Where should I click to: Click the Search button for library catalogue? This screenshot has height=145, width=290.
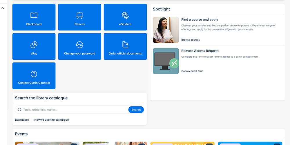click(136, 110)
